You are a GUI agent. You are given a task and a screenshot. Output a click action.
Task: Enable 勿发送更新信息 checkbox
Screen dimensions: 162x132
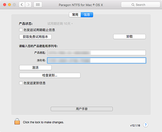(x=21, y=83)
